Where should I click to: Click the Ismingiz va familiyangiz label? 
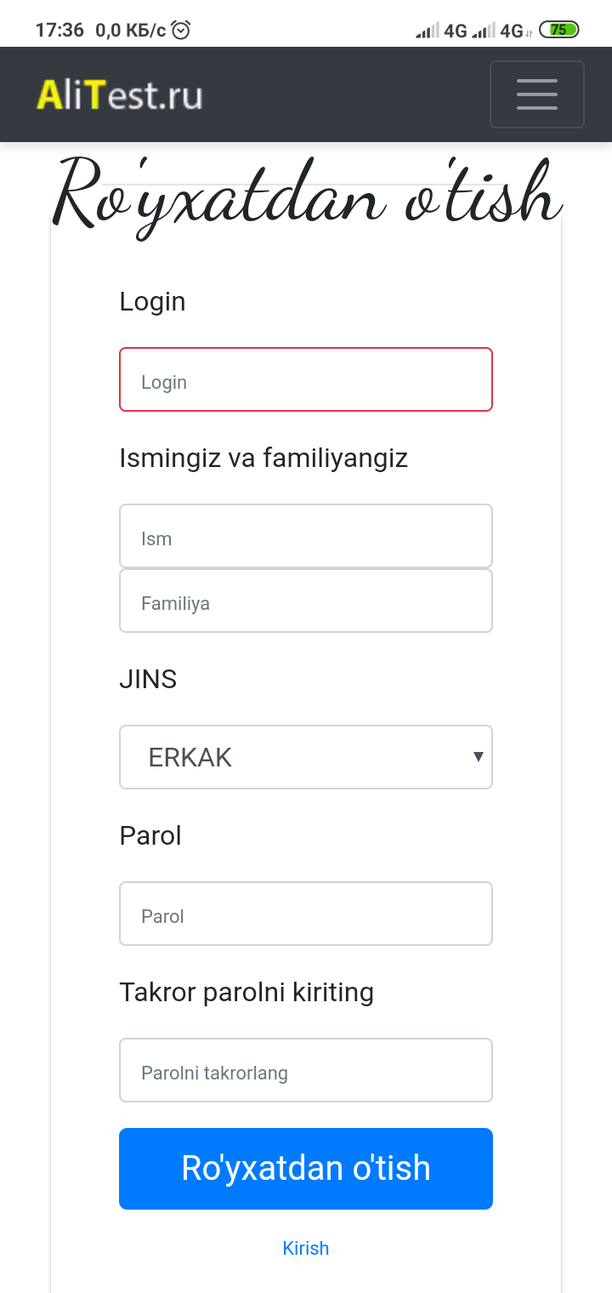(263, 459)
